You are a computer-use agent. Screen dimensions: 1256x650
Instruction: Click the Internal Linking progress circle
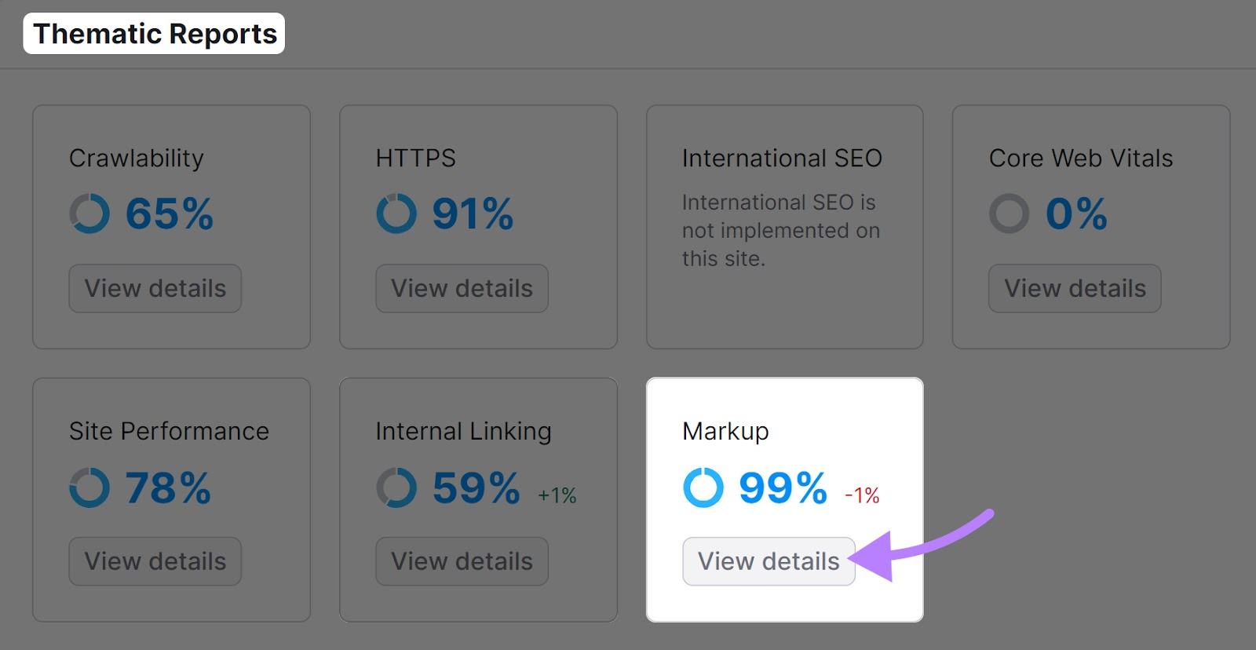pos(396,488)
